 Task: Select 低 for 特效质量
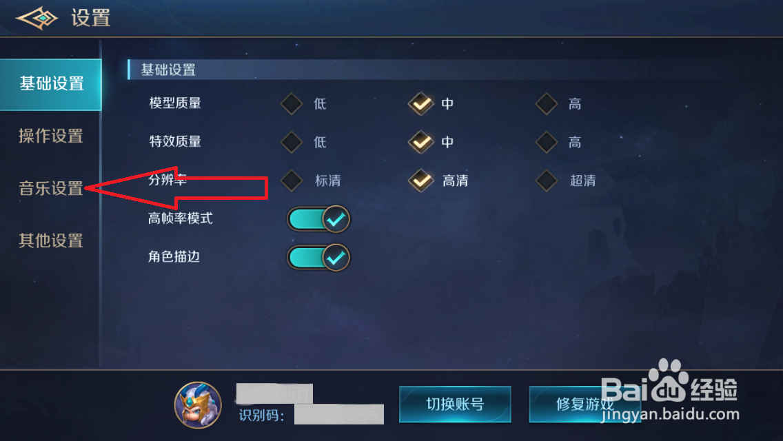click(292, 143)
